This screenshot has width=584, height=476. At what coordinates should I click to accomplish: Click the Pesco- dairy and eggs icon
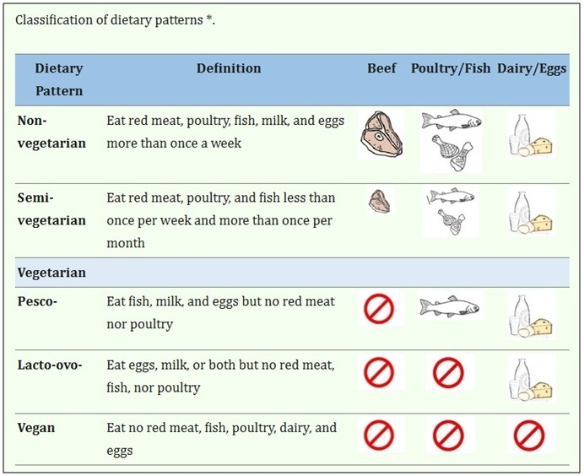coord(531,316)
